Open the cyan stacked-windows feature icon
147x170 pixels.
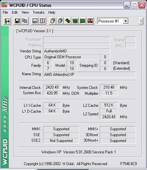(x=60, y=21)
